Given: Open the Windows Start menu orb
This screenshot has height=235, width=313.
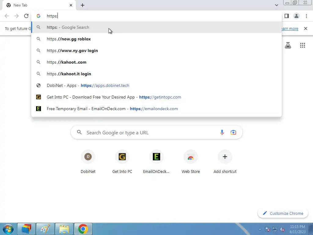Looking at the screenshot, I should (x=8, y=229).
